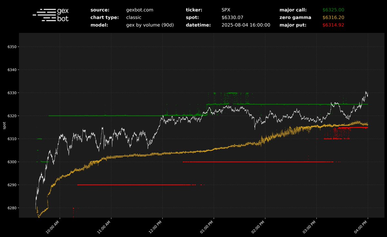
Task: Click the 'source:' label
Action: coord(100,10)
